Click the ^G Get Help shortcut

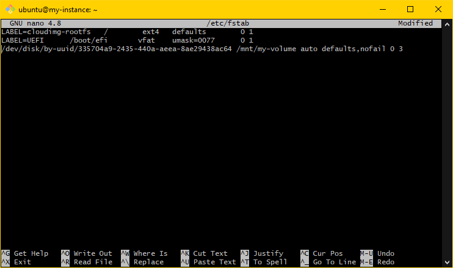pos(25,253)
